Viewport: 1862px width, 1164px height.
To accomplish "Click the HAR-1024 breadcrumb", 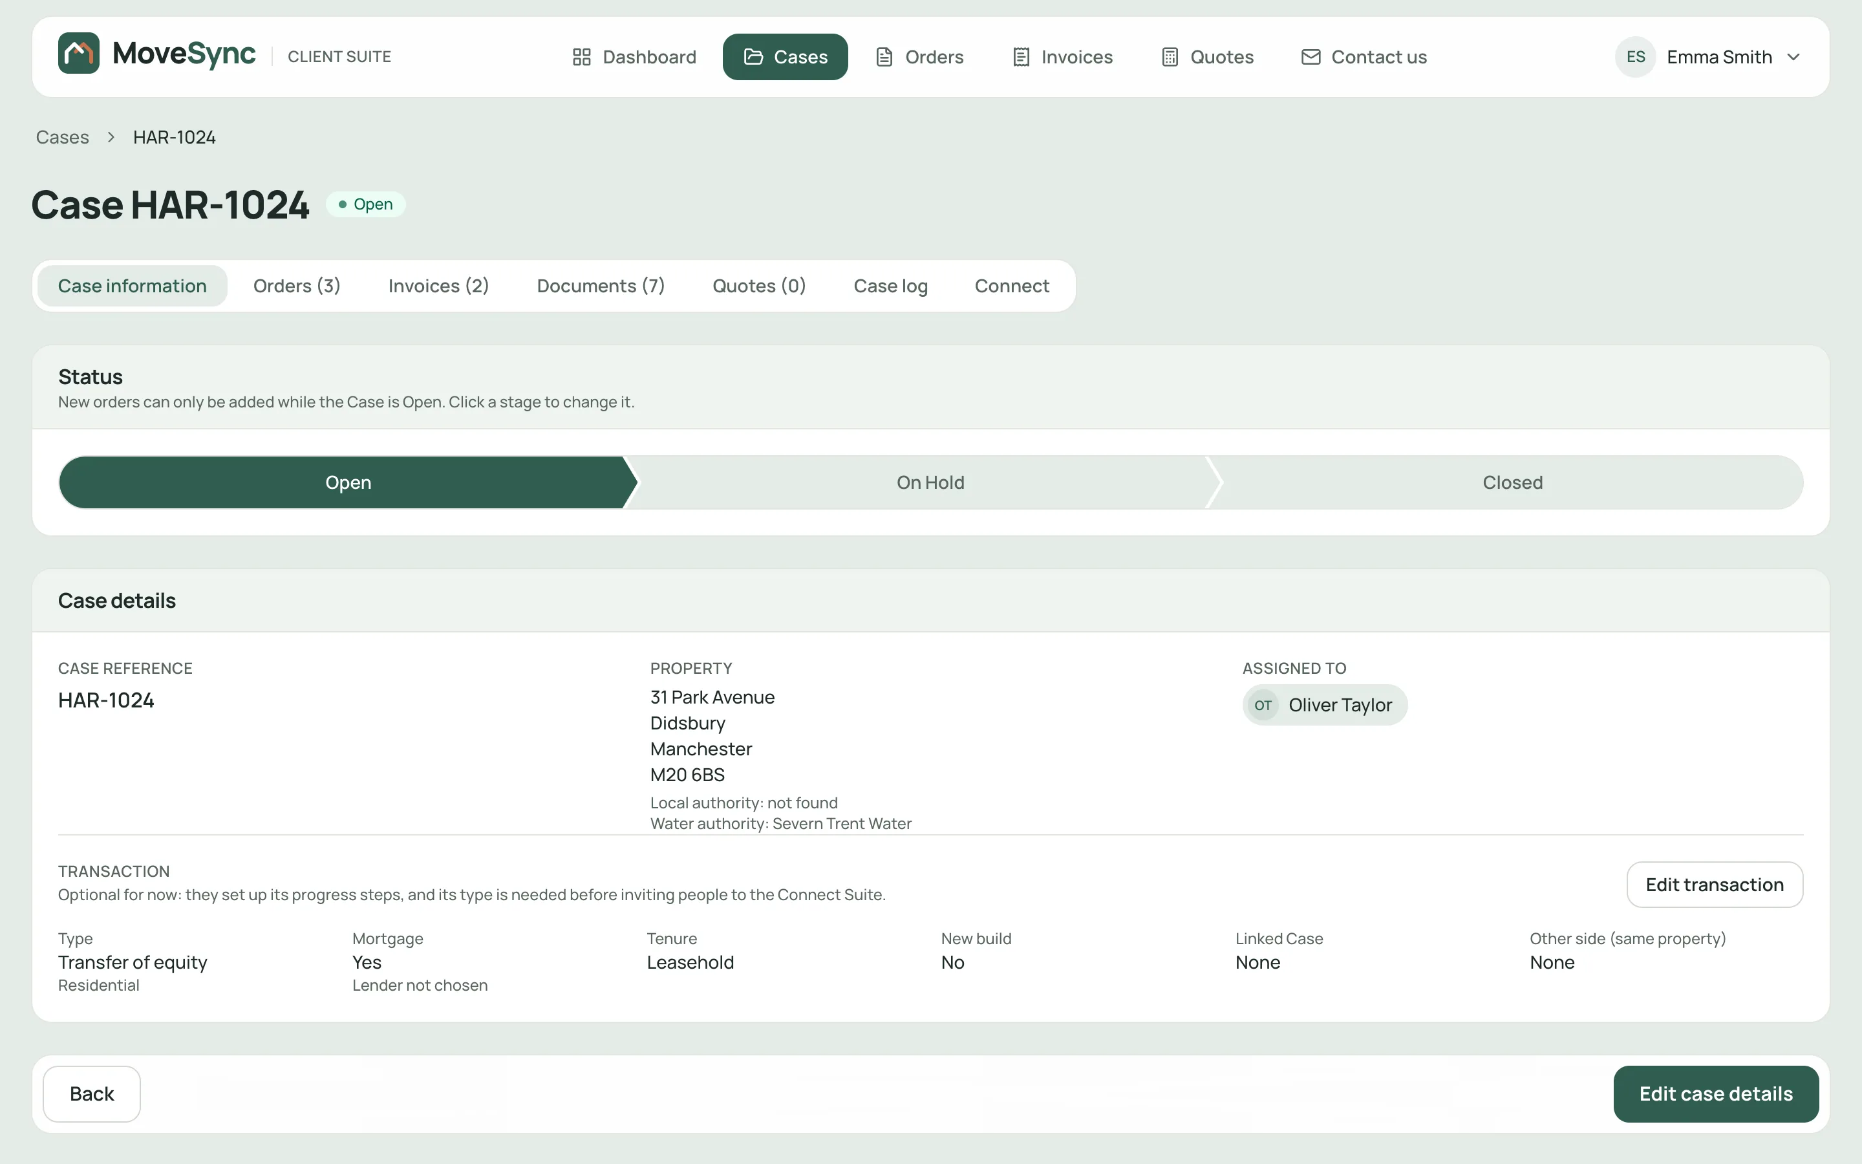I will point(175,137).
